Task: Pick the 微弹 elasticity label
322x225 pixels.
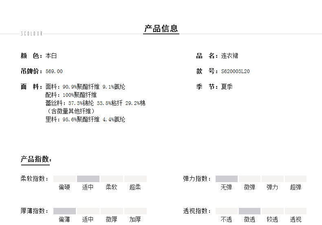Action: tap(249, 187)
